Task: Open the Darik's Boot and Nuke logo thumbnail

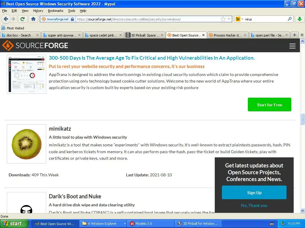Action: [x=27, y=203]
